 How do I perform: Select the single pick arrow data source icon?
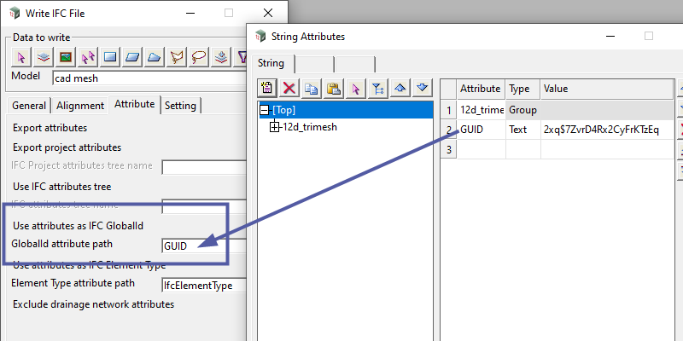click(x=20, y=56)
